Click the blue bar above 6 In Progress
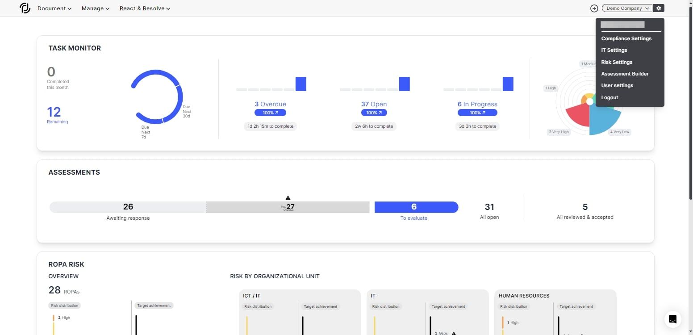This screenshot has height=335, width=693. tap(508, 84)
